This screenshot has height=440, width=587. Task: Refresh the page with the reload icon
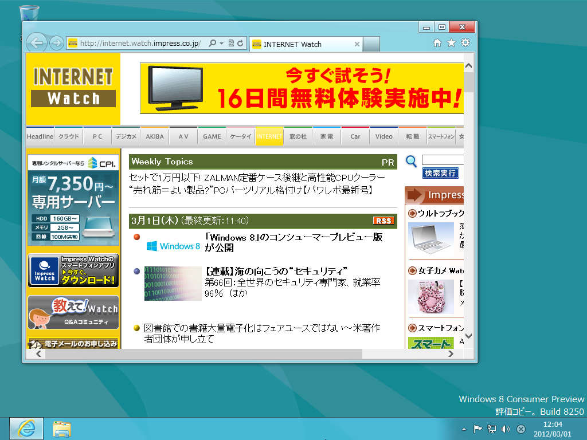coord(240,44)
